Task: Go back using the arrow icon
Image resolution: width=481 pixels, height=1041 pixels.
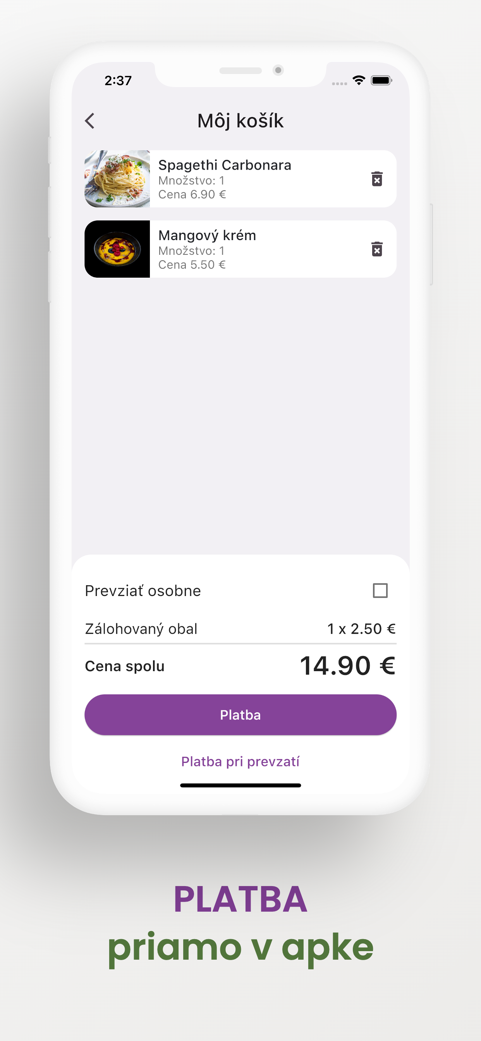Action: (90, 121)
